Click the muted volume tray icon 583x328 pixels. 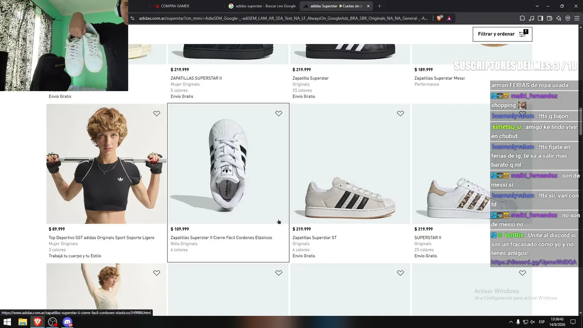pyautogui.click(x=532, y=322)
